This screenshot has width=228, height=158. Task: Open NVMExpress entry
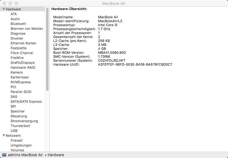pyautogui.click(x=21, y=82)
